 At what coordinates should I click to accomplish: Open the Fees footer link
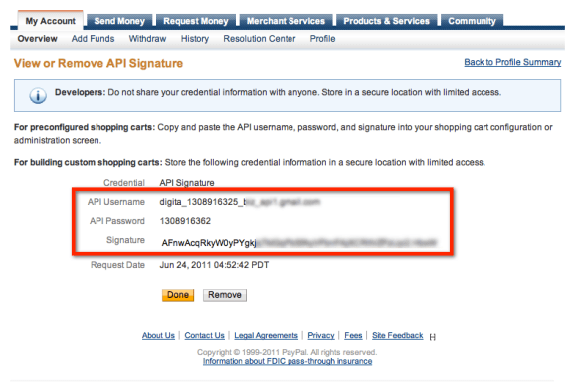coord(353,335)
